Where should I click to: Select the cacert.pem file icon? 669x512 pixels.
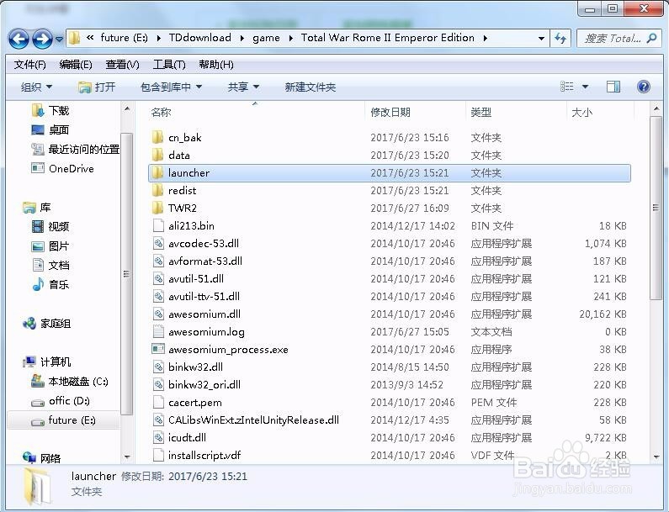pyautogui.click(x=158, y=402)
